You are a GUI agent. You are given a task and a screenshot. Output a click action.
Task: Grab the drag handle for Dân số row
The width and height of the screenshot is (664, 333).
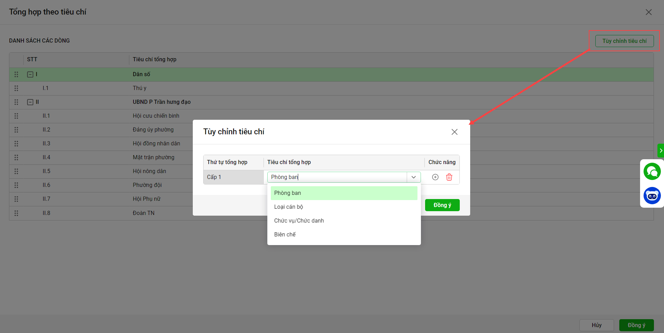(x=16, y=74)
